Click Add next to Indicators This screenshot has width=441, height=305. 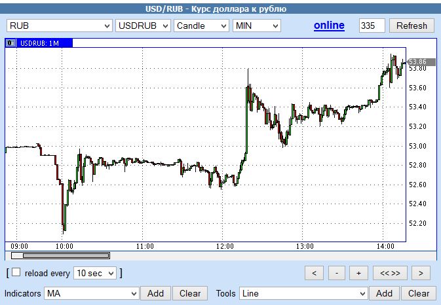pos(155,293)
